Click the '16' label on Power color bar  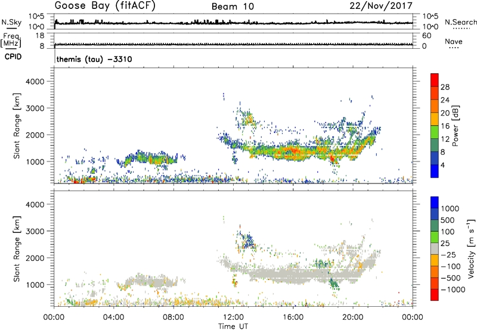(x=445, y=126)
